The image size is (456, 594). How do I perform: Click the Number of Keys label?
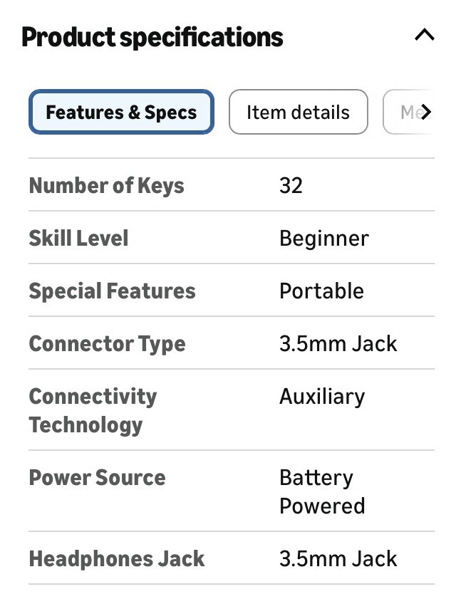click(x=106, y=186)
